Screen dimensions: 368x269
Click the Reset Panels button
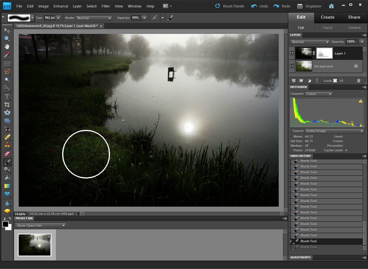point(230,6)
